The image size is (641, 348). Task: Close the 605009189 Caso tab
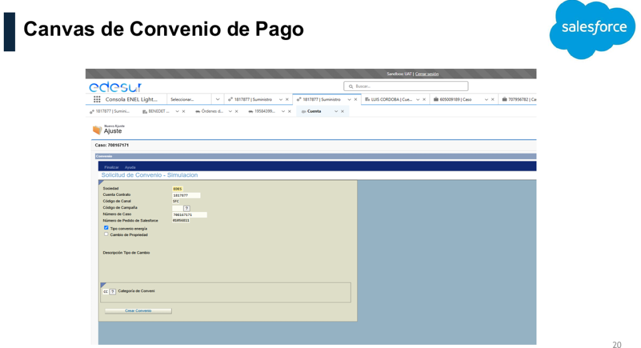[493, 99]
